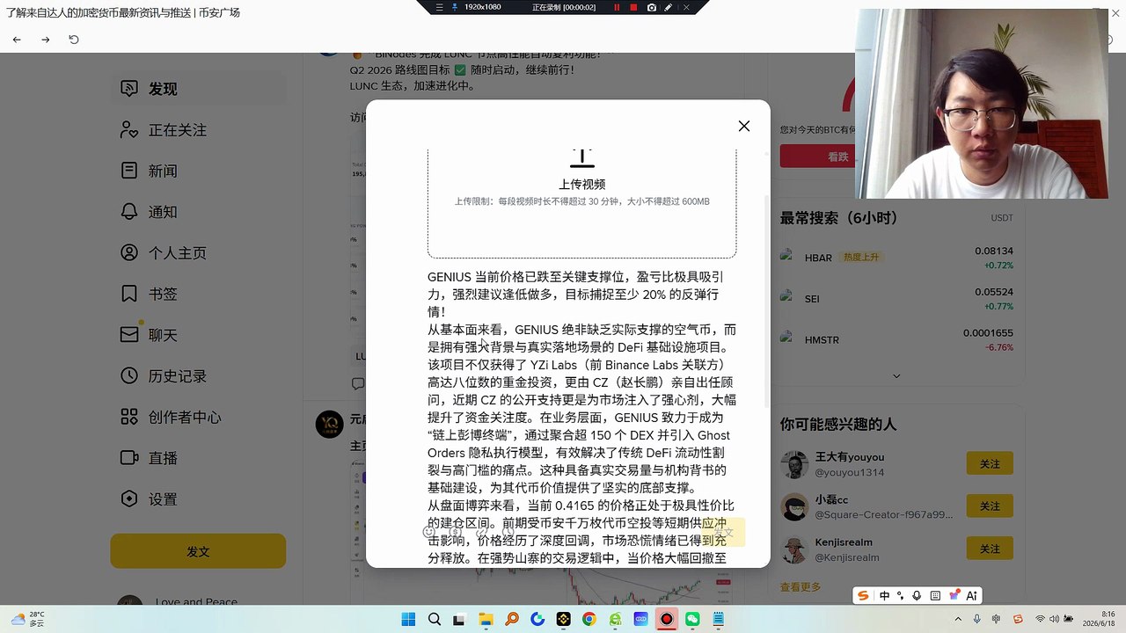Screen dimensions: 1126x633
Task: Click the yellow 发文 button in sidebar
Action: point(198,551)
